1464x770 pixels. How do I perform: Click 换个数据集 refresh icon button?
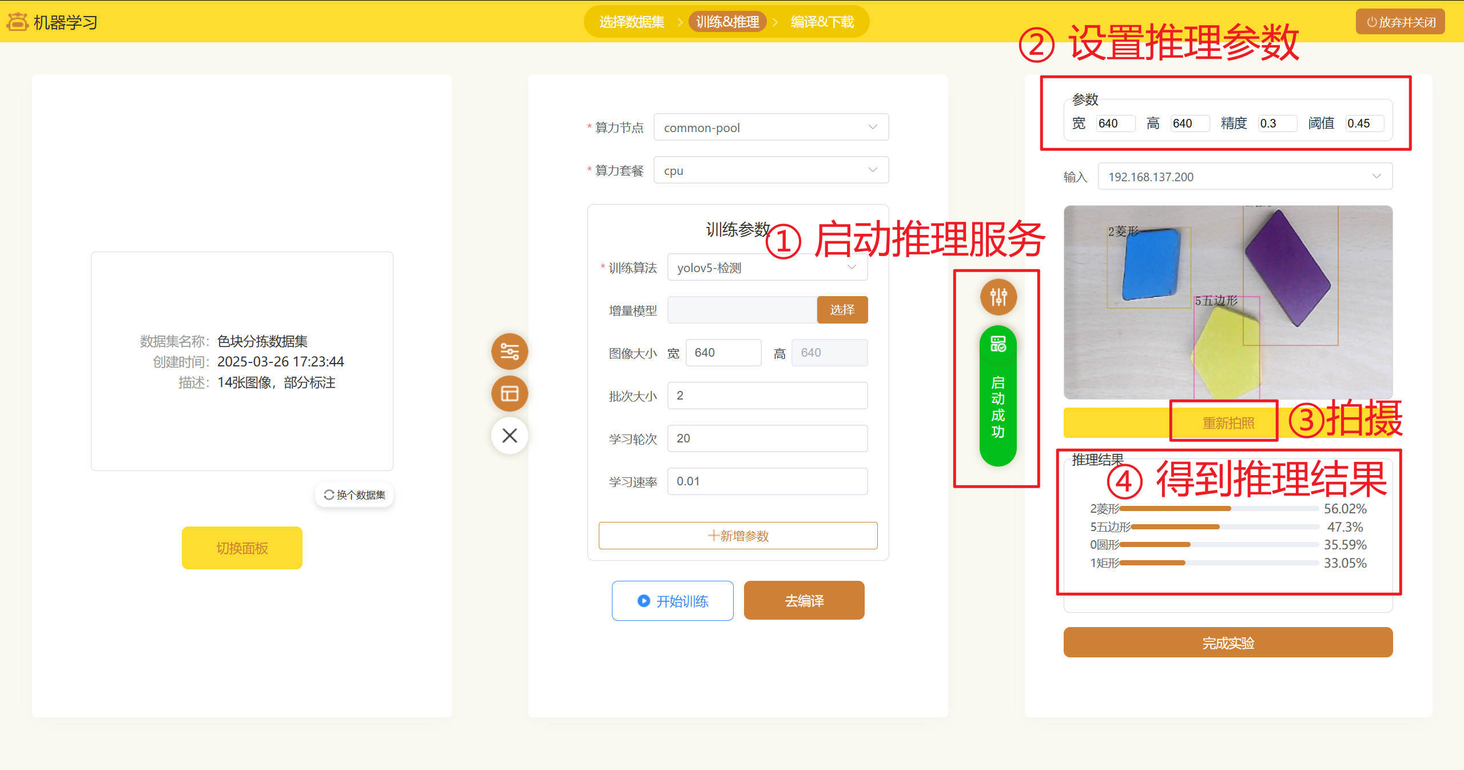[x=355, y=494]
